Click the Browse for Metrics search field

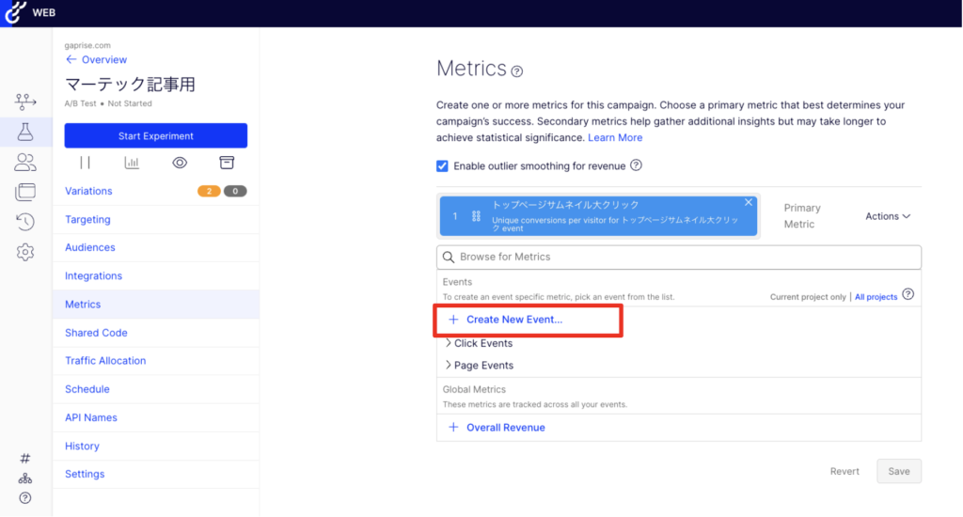678,257
